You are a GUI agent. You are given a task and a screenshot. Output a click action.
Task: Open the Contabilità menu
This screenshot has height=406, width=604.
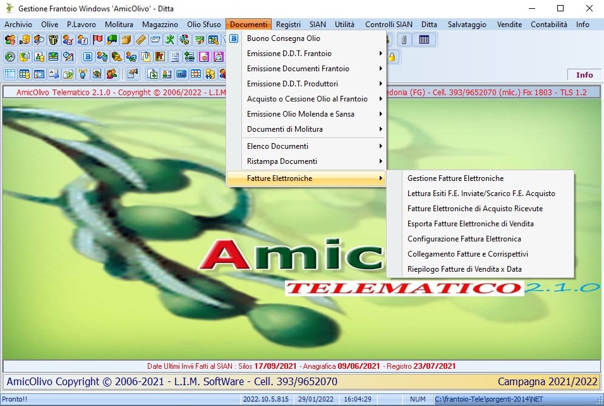point(549,24)
